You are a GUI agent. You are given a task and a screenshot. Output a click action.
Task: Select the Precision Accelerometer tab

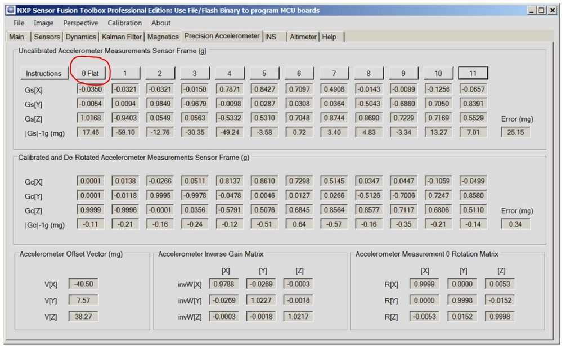(x=222, y=36)
